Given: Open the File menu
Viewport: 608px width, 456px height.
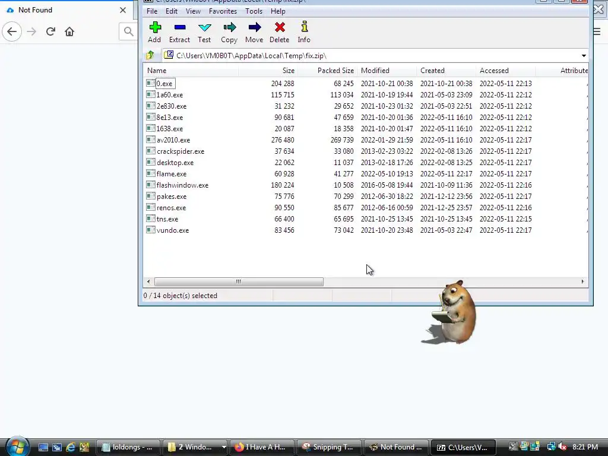Looking at the screenshot, I should (x=152, y=11).
